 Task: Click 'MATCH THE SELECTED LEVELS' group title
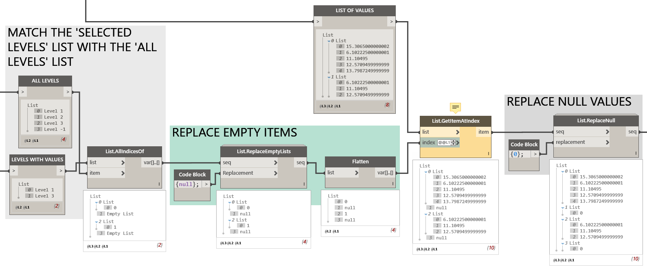click(82, 47)
